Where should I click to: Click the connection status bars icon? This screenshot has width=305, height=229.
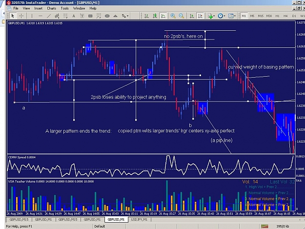(264, 226)
